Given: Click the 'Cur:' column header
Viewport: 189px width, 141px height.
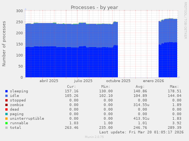Looking at the screenshot, I should (71, 87).
